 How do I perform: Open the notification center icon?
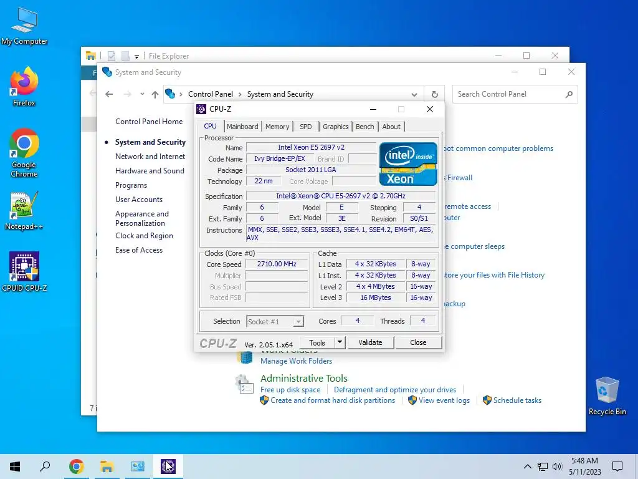tap(617, 467)
